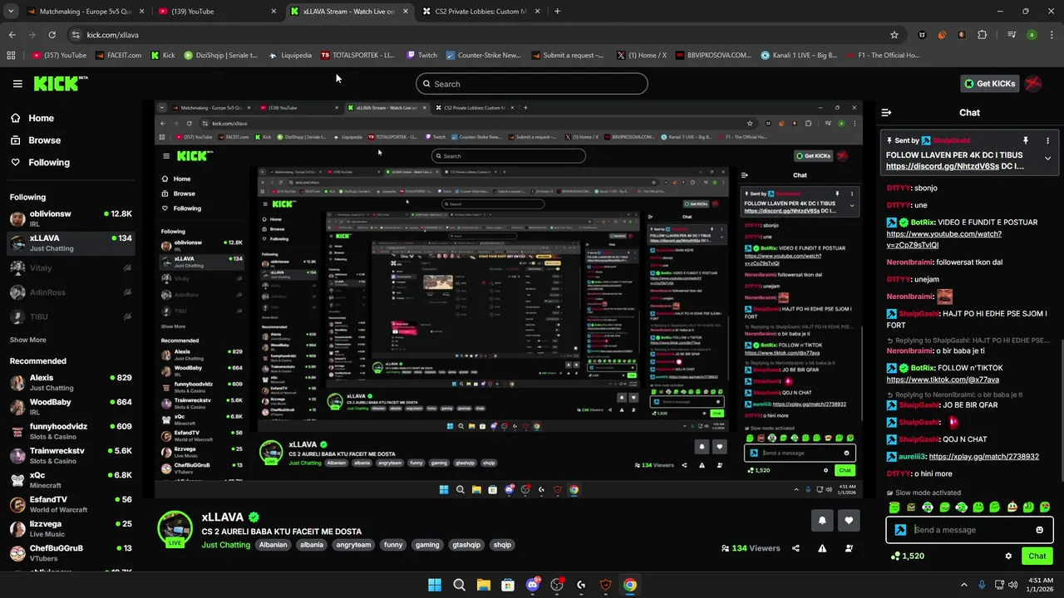Click the Kick search field
The image size is (1064, 598).
[x=531, y=84]
